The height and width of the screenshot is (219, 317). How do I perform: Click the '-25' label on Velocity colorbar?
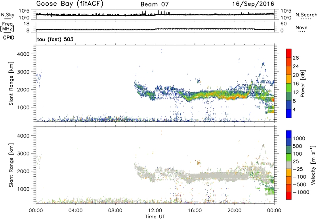[298, 169]
